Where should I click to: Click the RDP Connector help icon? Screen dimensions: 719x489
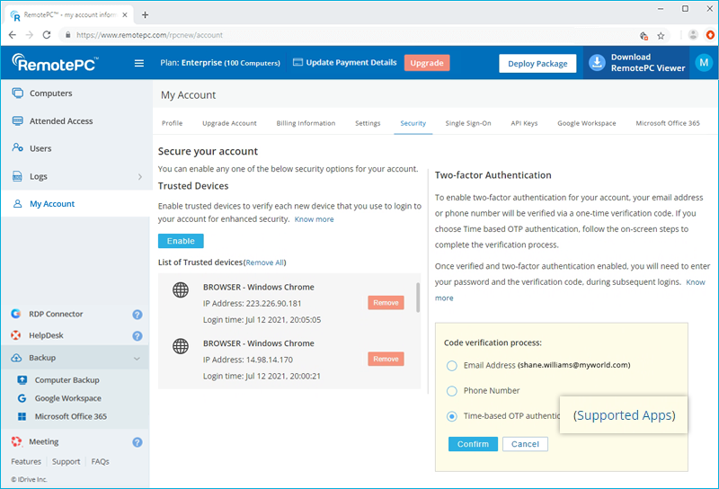[138, 315]
